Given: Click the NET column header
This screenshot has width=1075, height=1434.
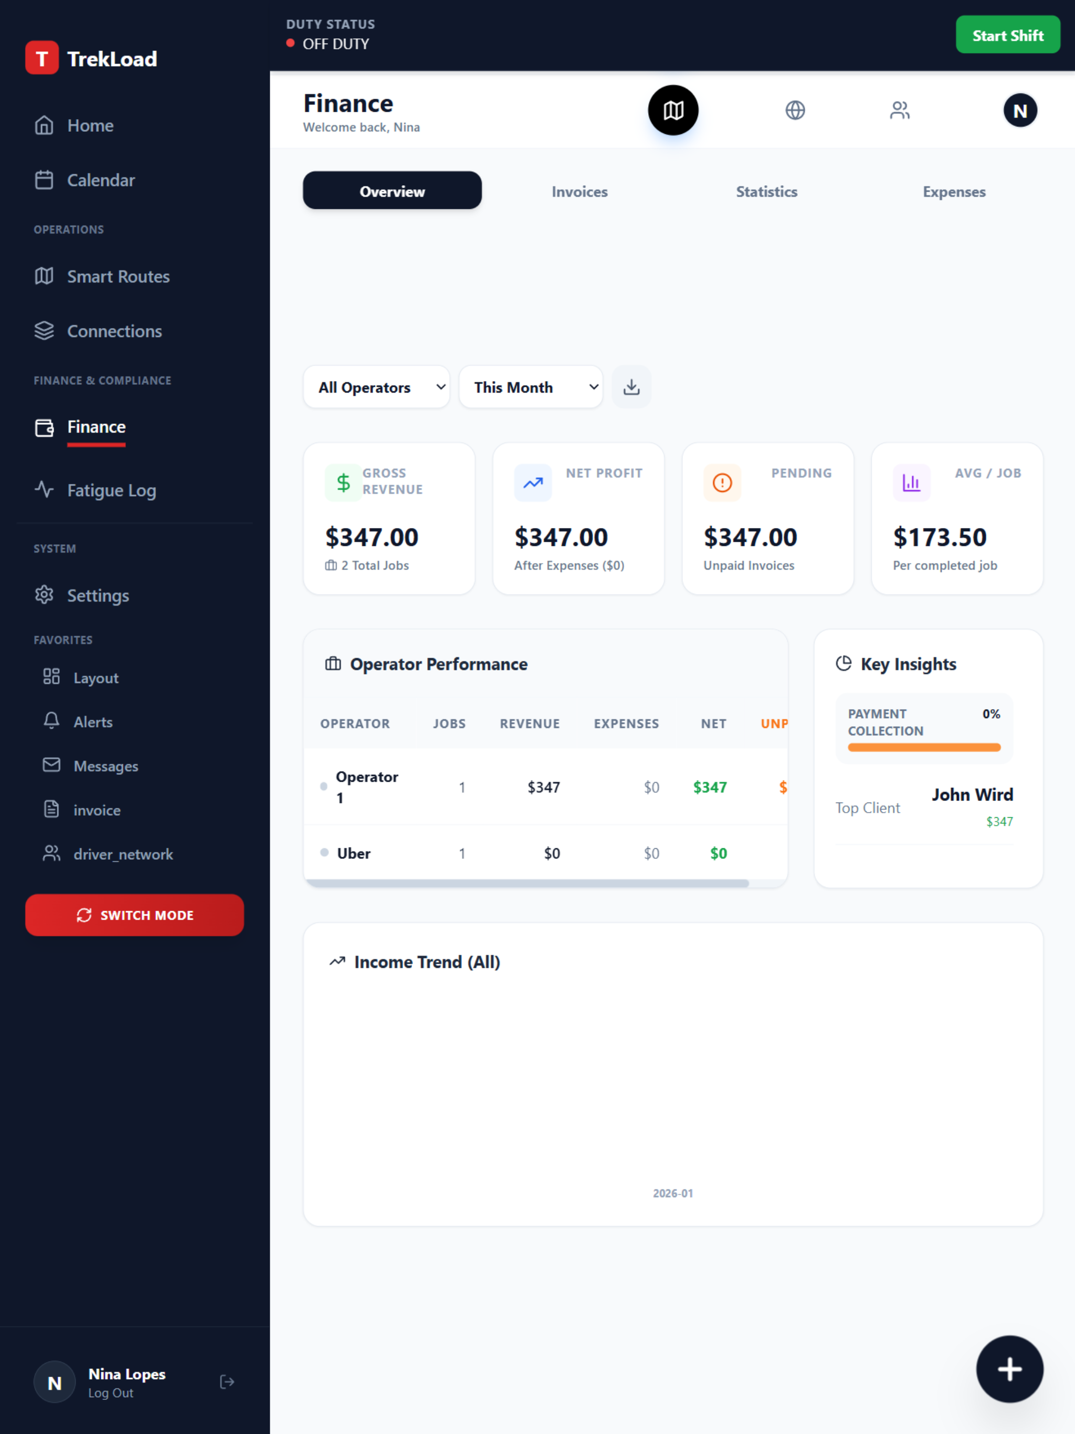Looking at the screenshot, I should pyautogui.click(x=713, y=723).
